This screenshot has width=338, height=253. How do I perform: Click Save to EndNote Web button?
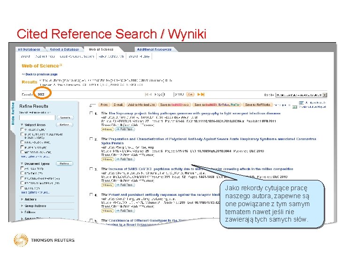tap(174, 105)
